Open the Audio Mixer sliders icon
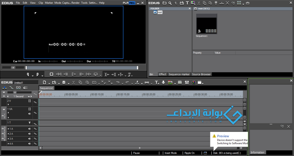This screenshot has height=156, width=294. pyautogui.click(x=187, y=82)
